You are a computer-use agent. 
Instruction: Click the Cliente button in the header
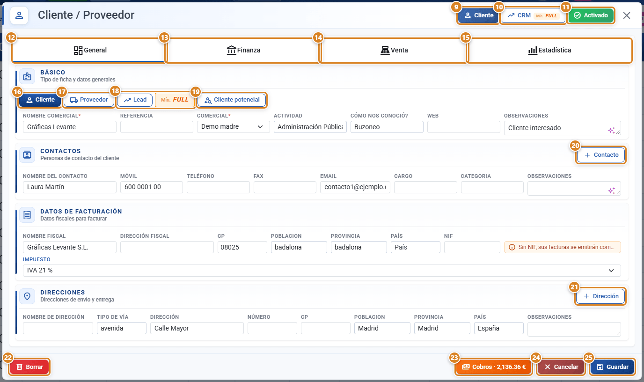[x=478, y=15]
